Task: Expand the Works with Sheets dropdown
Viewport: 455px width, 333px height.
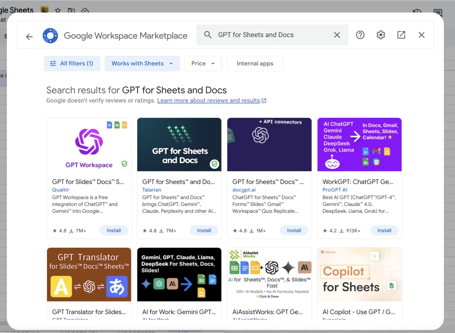Action: [x=142, y=64]
